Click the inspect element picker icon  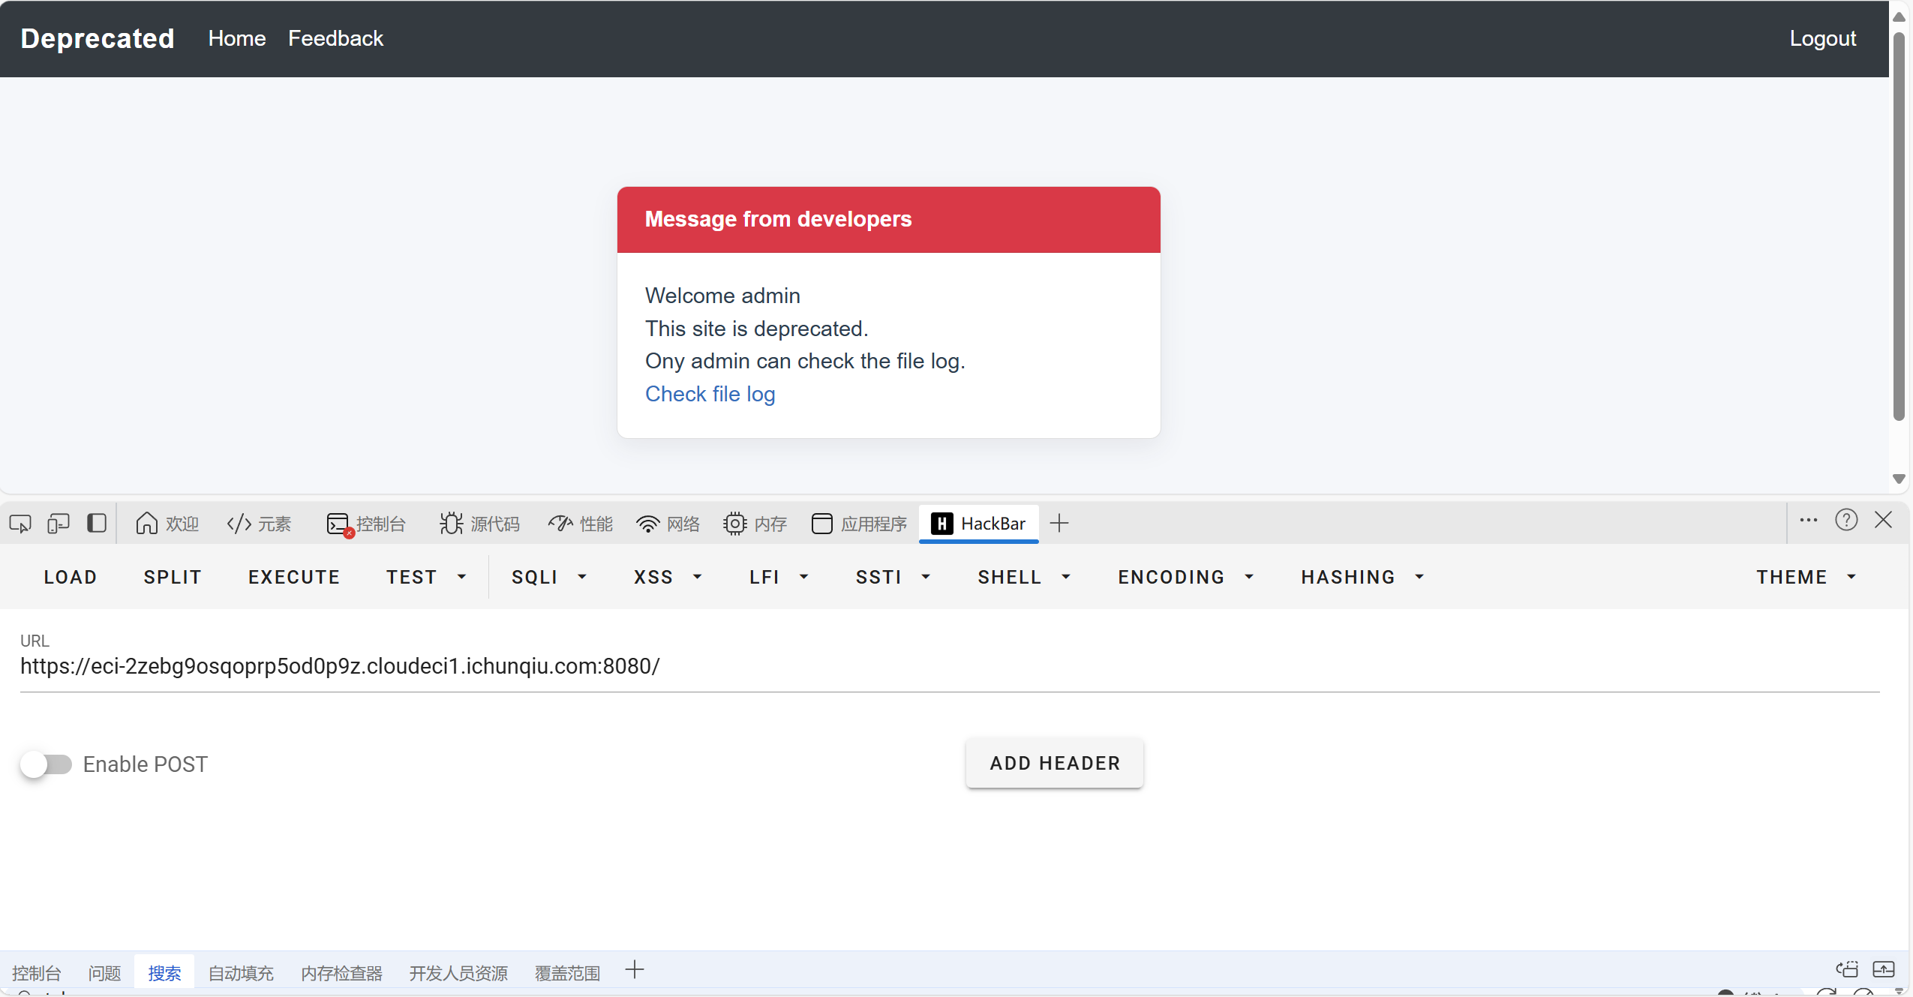[20, 523]
